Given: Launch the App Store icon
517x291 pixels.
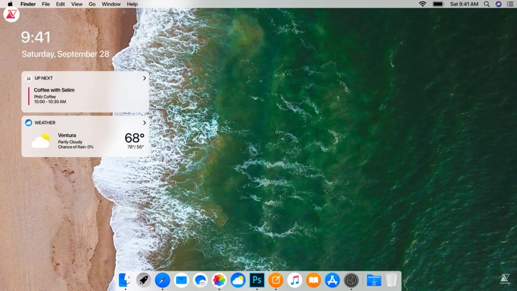Looking at the screenshot, I should click(x=332, y=280).
